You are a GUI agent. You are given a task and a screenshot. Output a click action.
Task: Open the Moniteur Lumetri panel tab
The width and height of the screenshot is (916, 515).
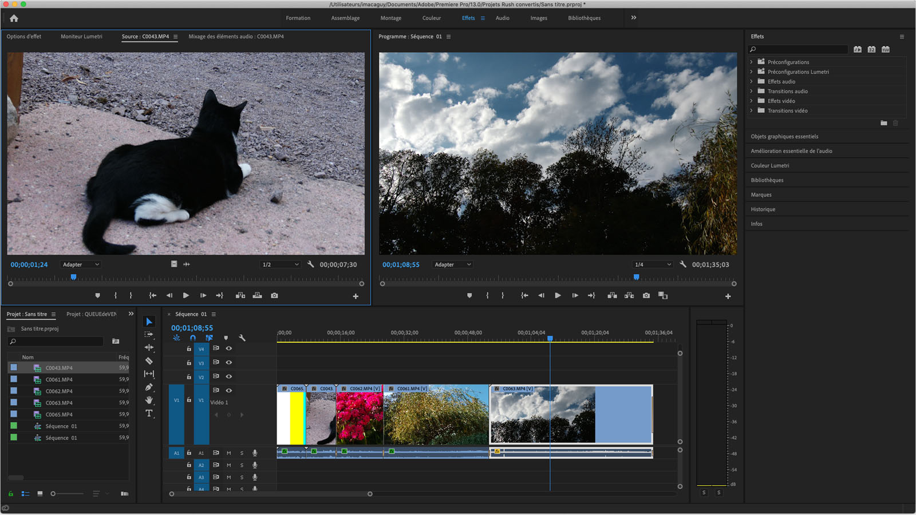[x=81, y=37]
